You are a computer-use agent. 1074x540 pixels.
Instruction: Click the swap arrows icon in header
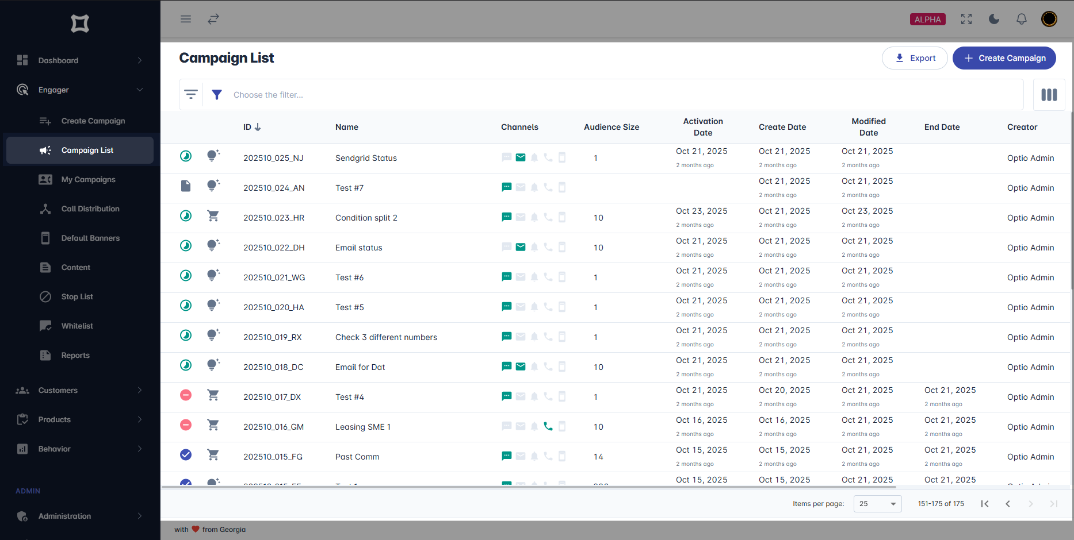coord(213,19)
